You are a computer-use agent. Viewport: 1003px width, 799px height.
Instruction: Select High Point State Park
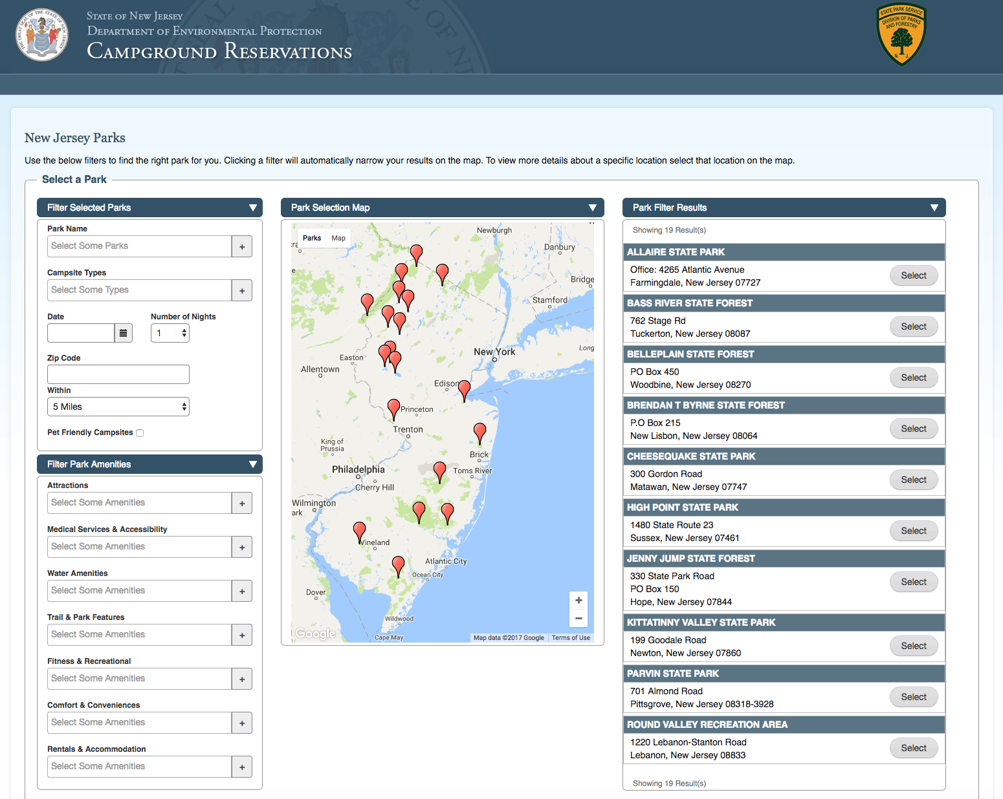click(x=914, y=531)
